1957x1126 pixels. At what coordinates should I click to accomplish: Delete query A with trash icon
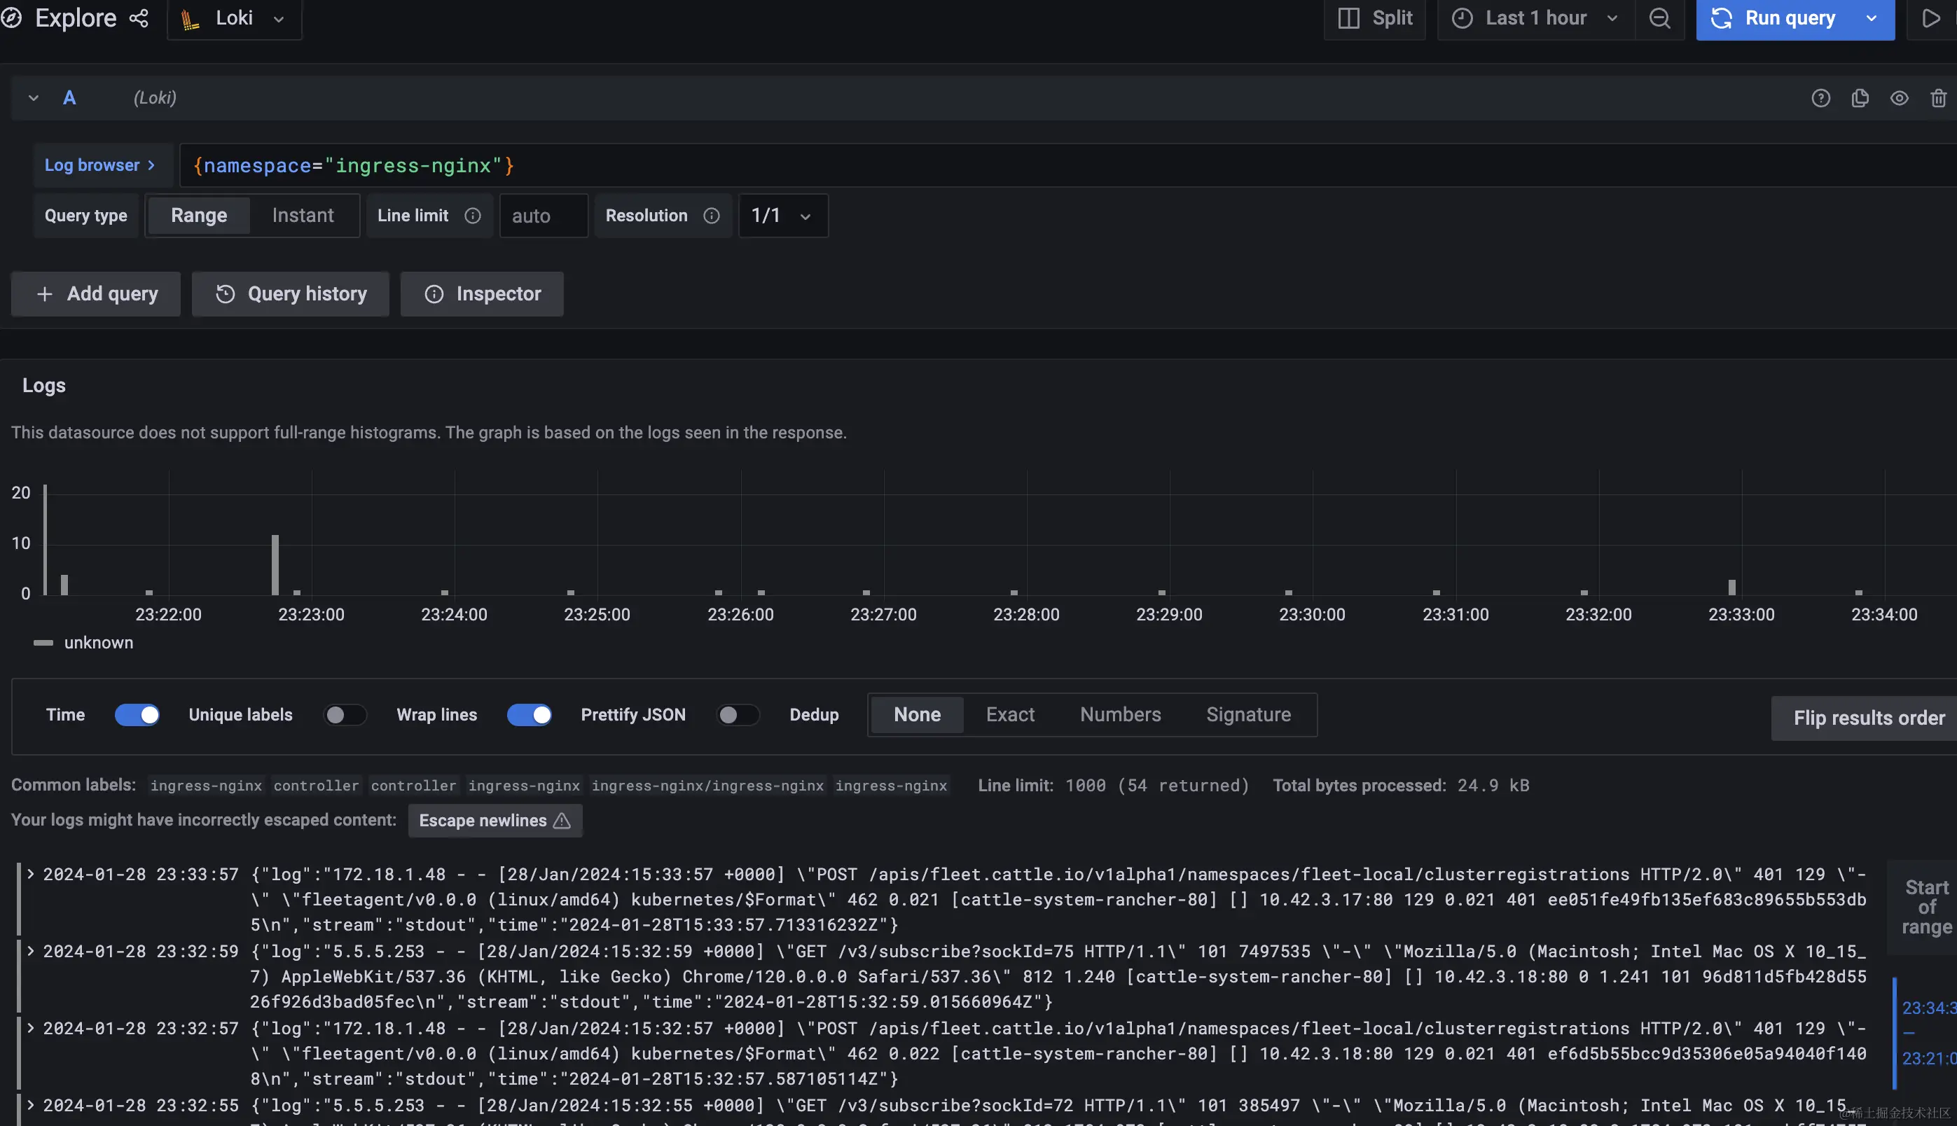(1938, 98)
